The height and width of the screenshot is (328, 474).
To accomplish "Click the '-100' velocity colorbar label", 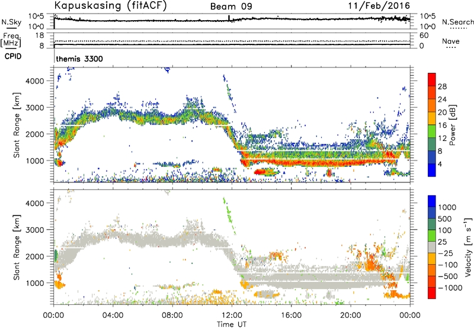I will click(448, 265).
